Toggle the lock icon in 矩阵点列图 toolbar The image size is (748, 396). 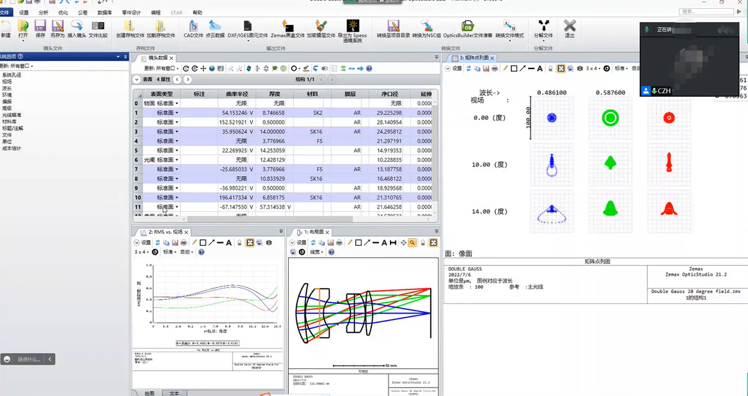550,69
